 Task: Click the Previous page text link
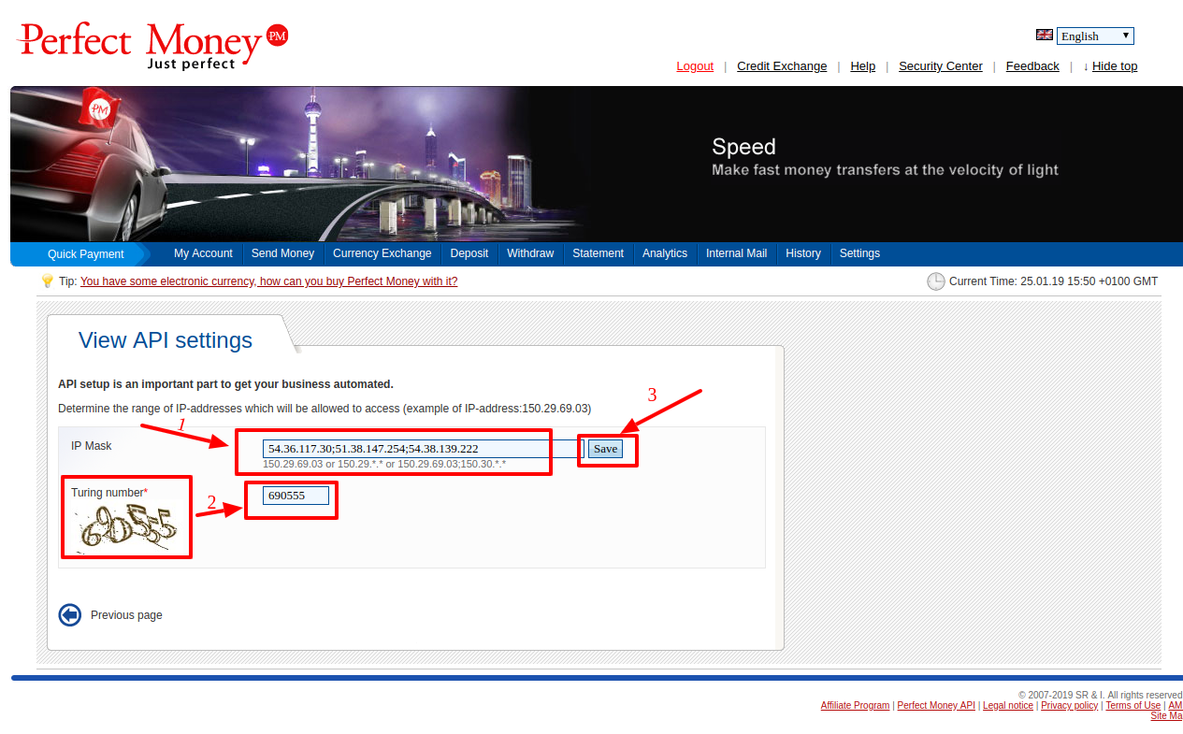point(126,615)
